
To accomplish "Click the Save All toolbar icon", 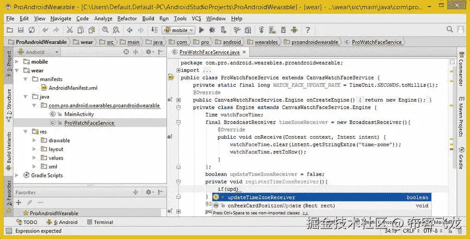I will pyautogui.click(x=21, y=30).
